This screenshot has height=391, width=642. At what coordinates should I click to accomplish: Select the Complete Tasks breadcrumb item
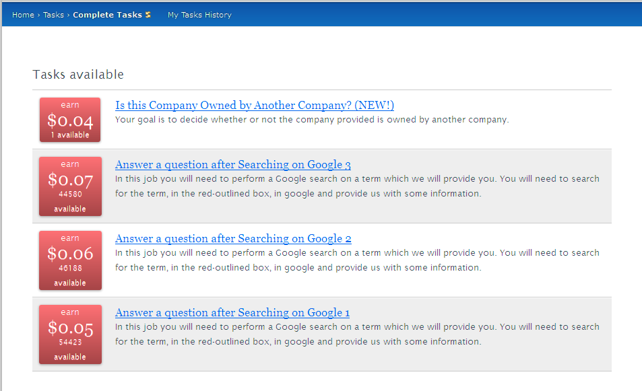107,15
